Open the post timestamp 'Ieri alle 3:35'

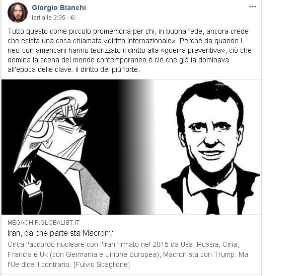48,18
